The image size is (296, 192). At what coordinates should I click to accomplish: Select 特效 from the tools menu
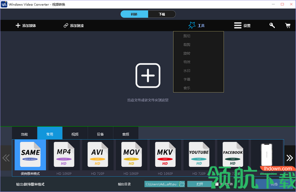187,62
